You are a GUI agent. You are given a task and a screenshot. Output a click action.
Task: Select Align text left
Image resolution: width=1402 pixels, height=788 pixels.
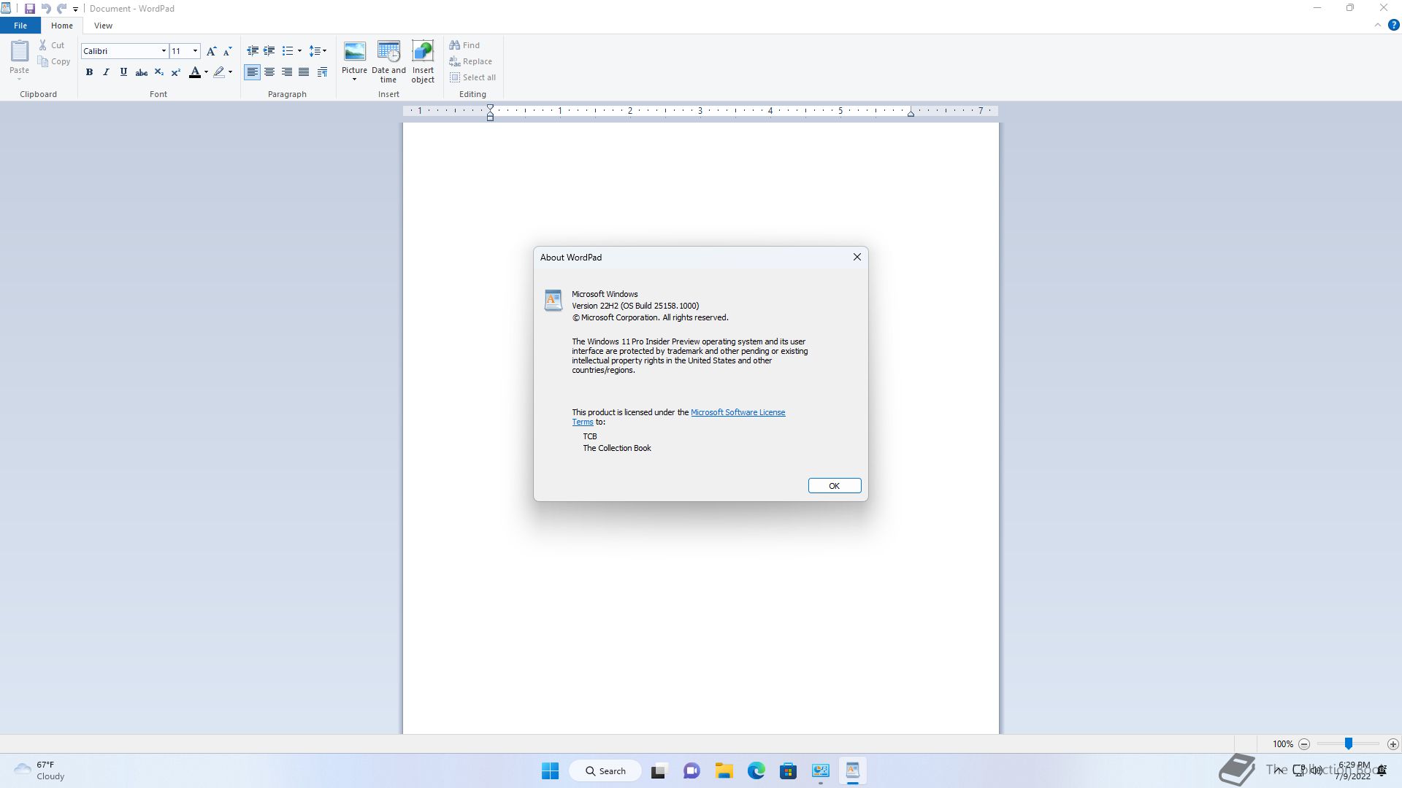[x=252, y=72]
